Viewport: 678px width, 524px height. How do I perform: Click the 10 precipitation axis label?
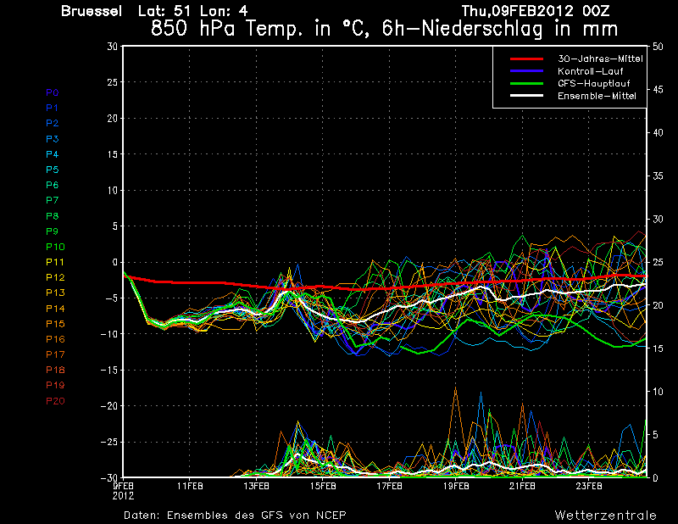pyautogui.click(x=658, y=391)
